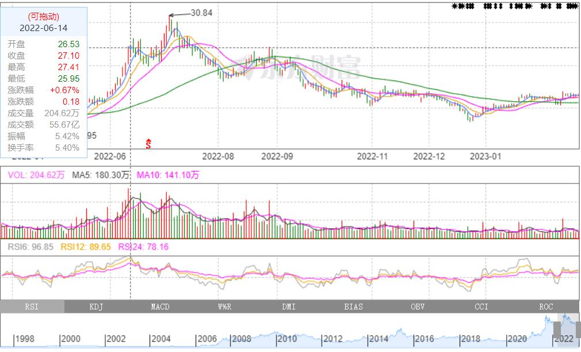Switch to the KDJ indicator tab
This screenshot has width=581, height=352.
click(96, 307)
